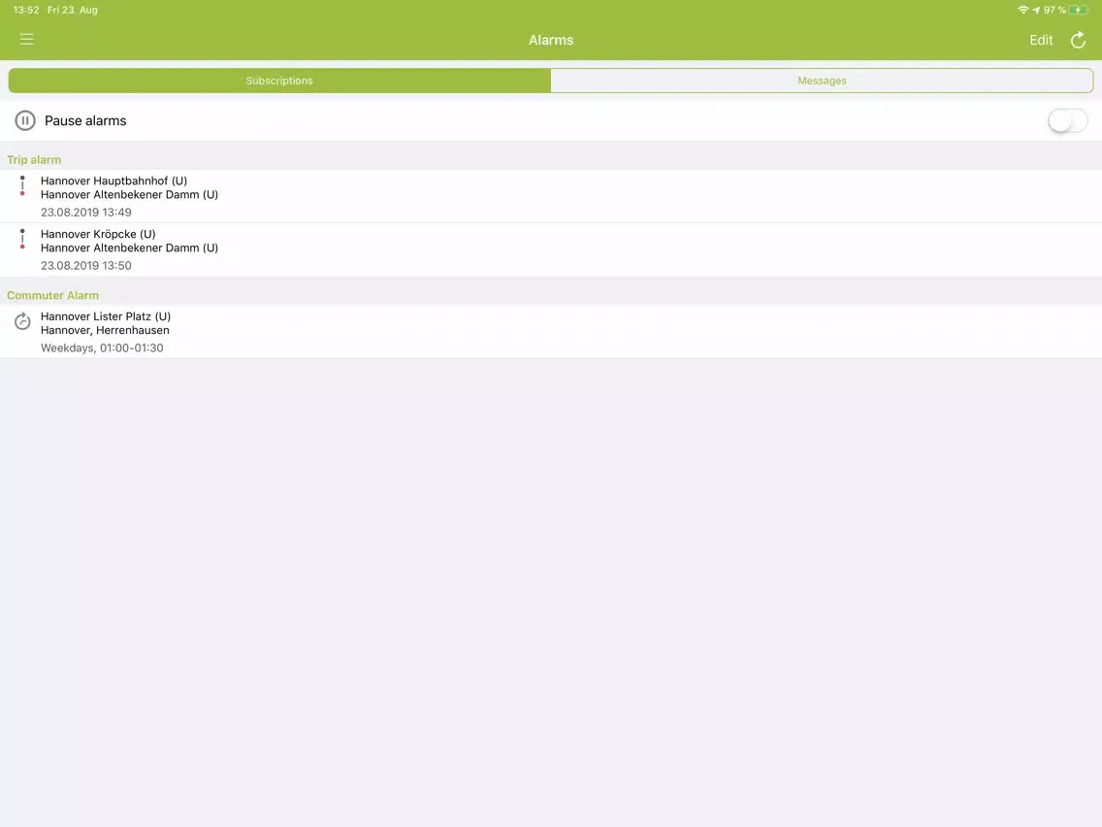Click the pause circle icon

tap(24, 121)
